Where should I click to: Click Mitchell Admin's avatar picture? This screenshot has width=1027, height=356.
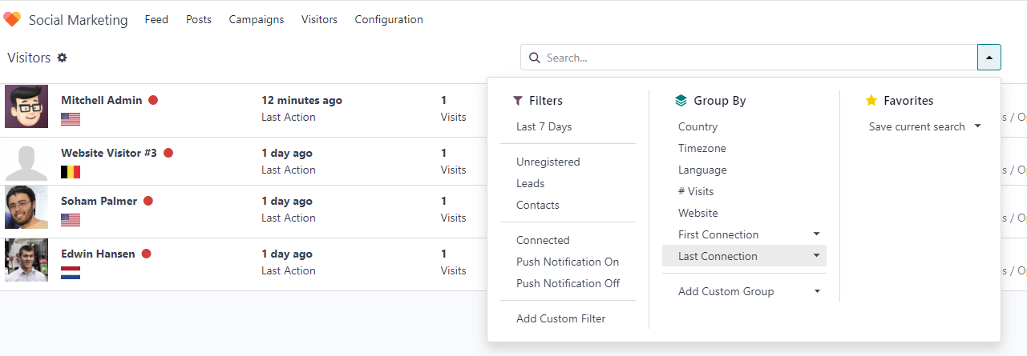coord(26,106)
